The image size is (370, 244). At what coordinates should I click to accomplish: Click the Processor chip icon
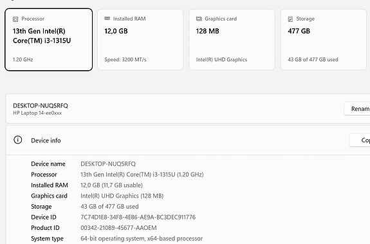point(15,19)
